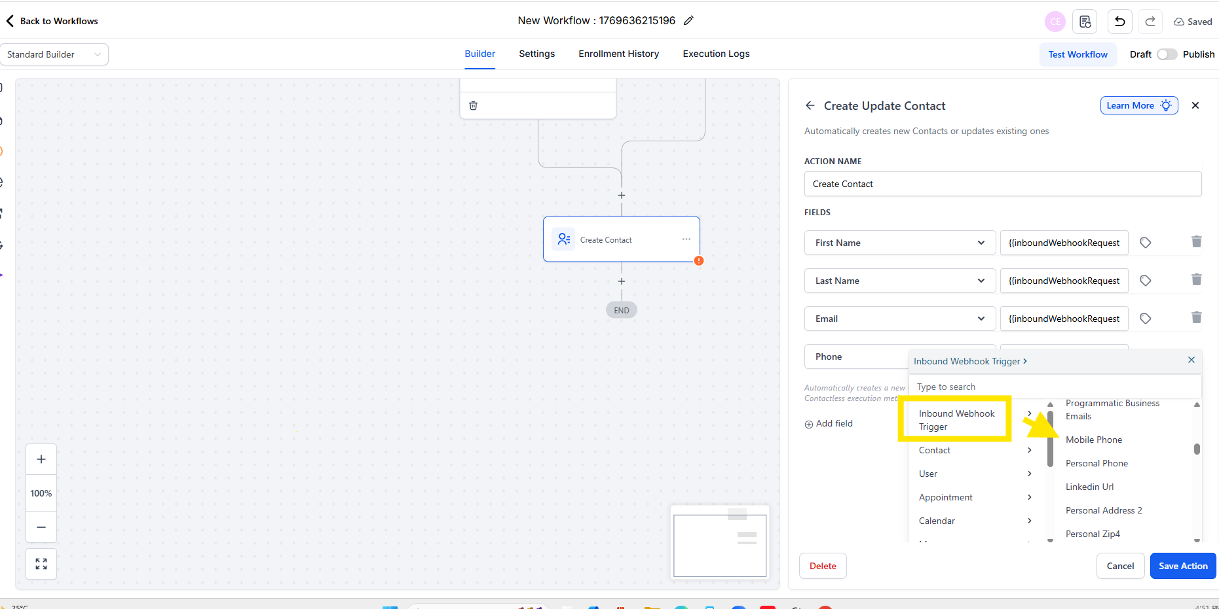Click trash icon on the upper workflow node
Viewport: 1219px width, 609px height.
tap(474, 105)
